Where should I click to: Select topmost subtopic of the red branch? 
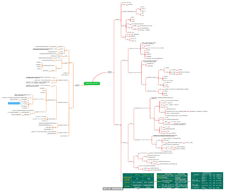pyautogui.click(x=118, y=20)
